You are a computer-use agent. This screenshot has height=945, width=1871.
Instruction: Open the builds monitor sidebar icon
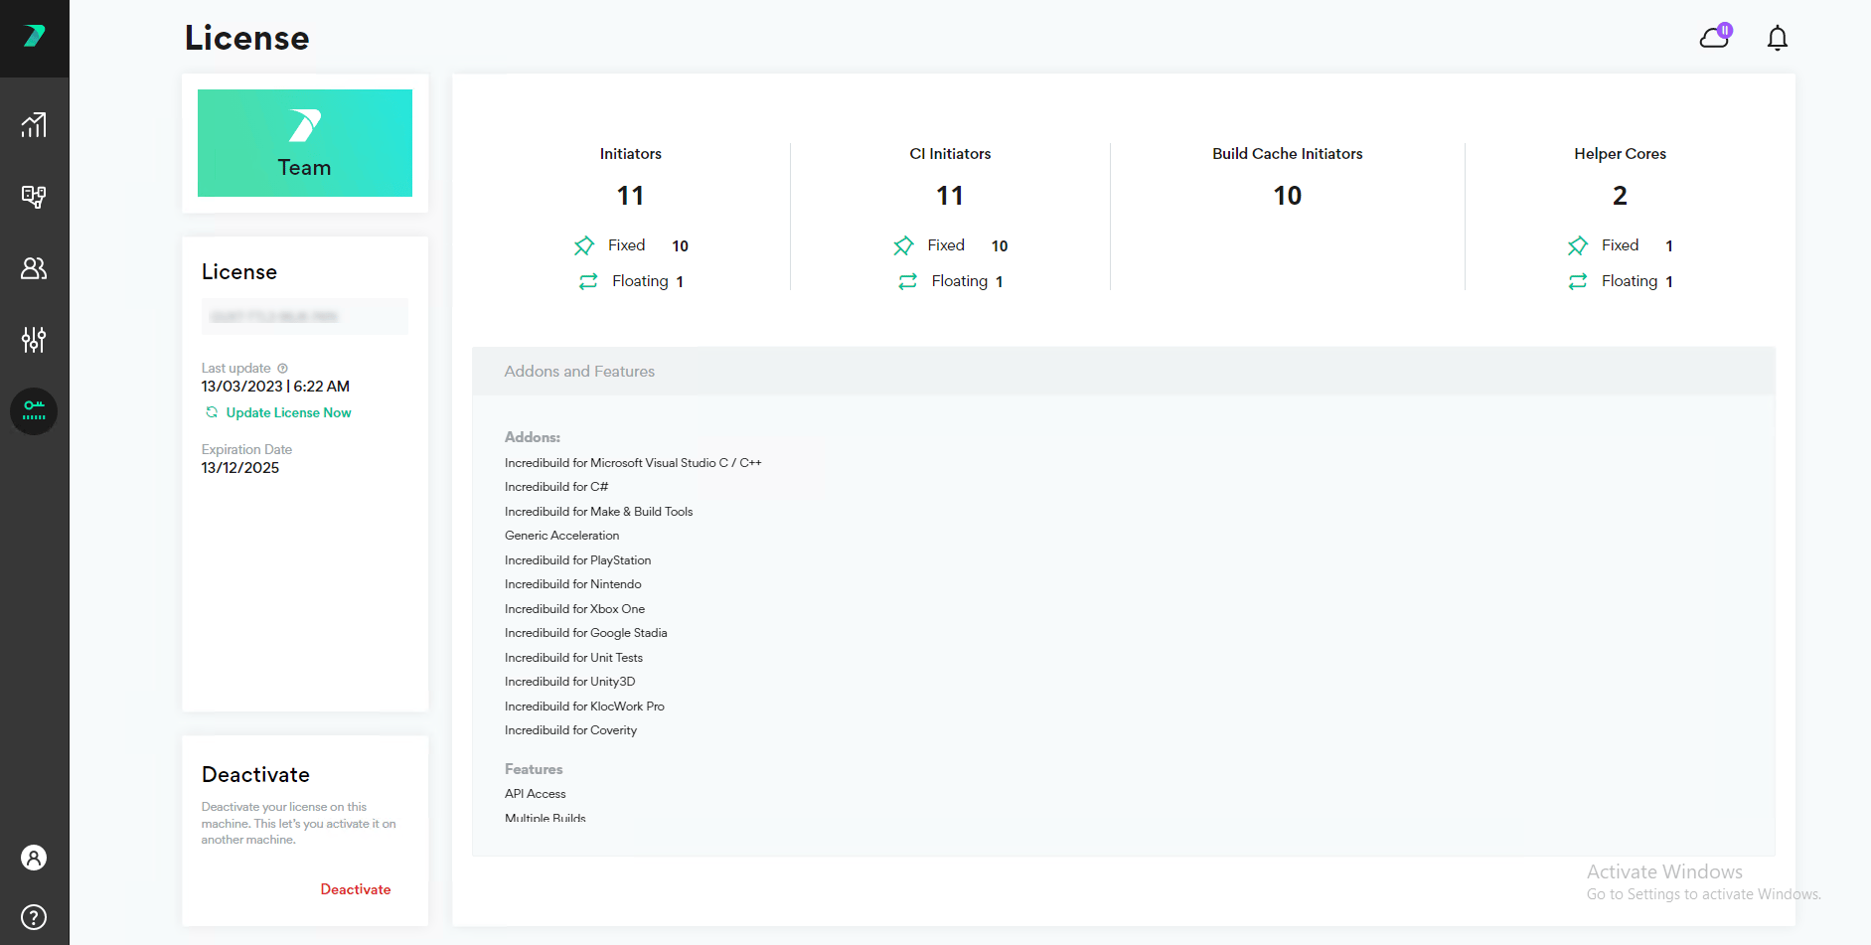click(x=34, y=197)
